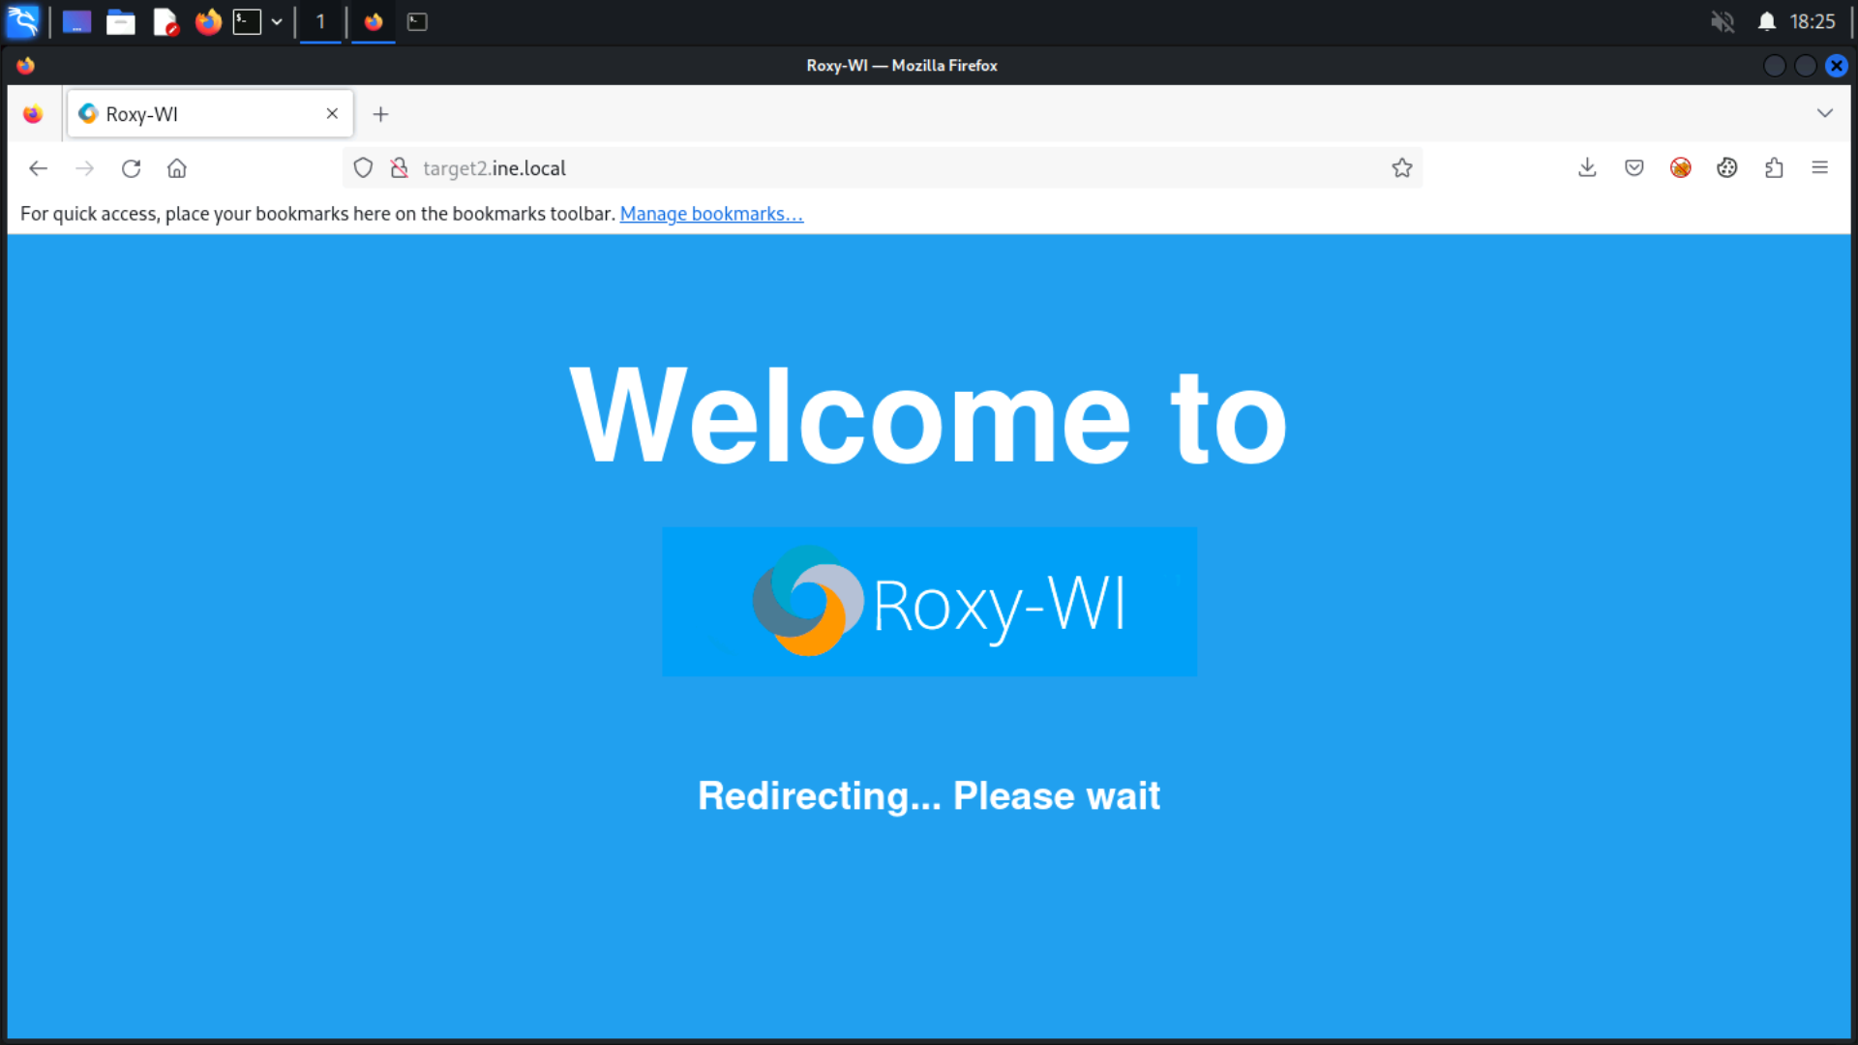Open the Extensions puzzle piece icon
This screenshot has height=1045, width=1858.
pyautogui.click(x=1773, y=168)
